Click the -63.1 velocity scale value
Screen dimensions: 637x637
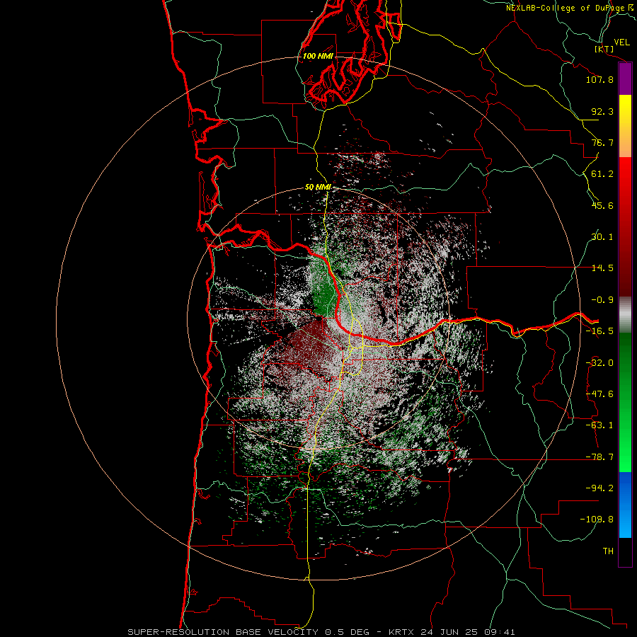pyautogui.click(x=599, y=425)
